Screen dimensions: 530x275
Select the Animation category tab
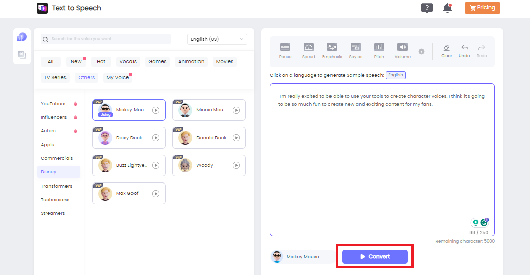point(191,61)
